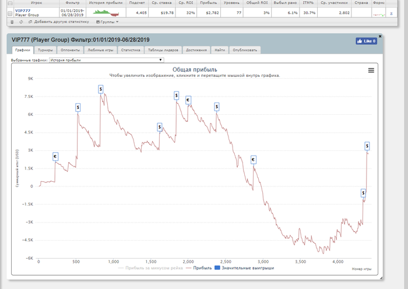Sort by the 'Страна' column header
The image size is (408, 289).
361,3
